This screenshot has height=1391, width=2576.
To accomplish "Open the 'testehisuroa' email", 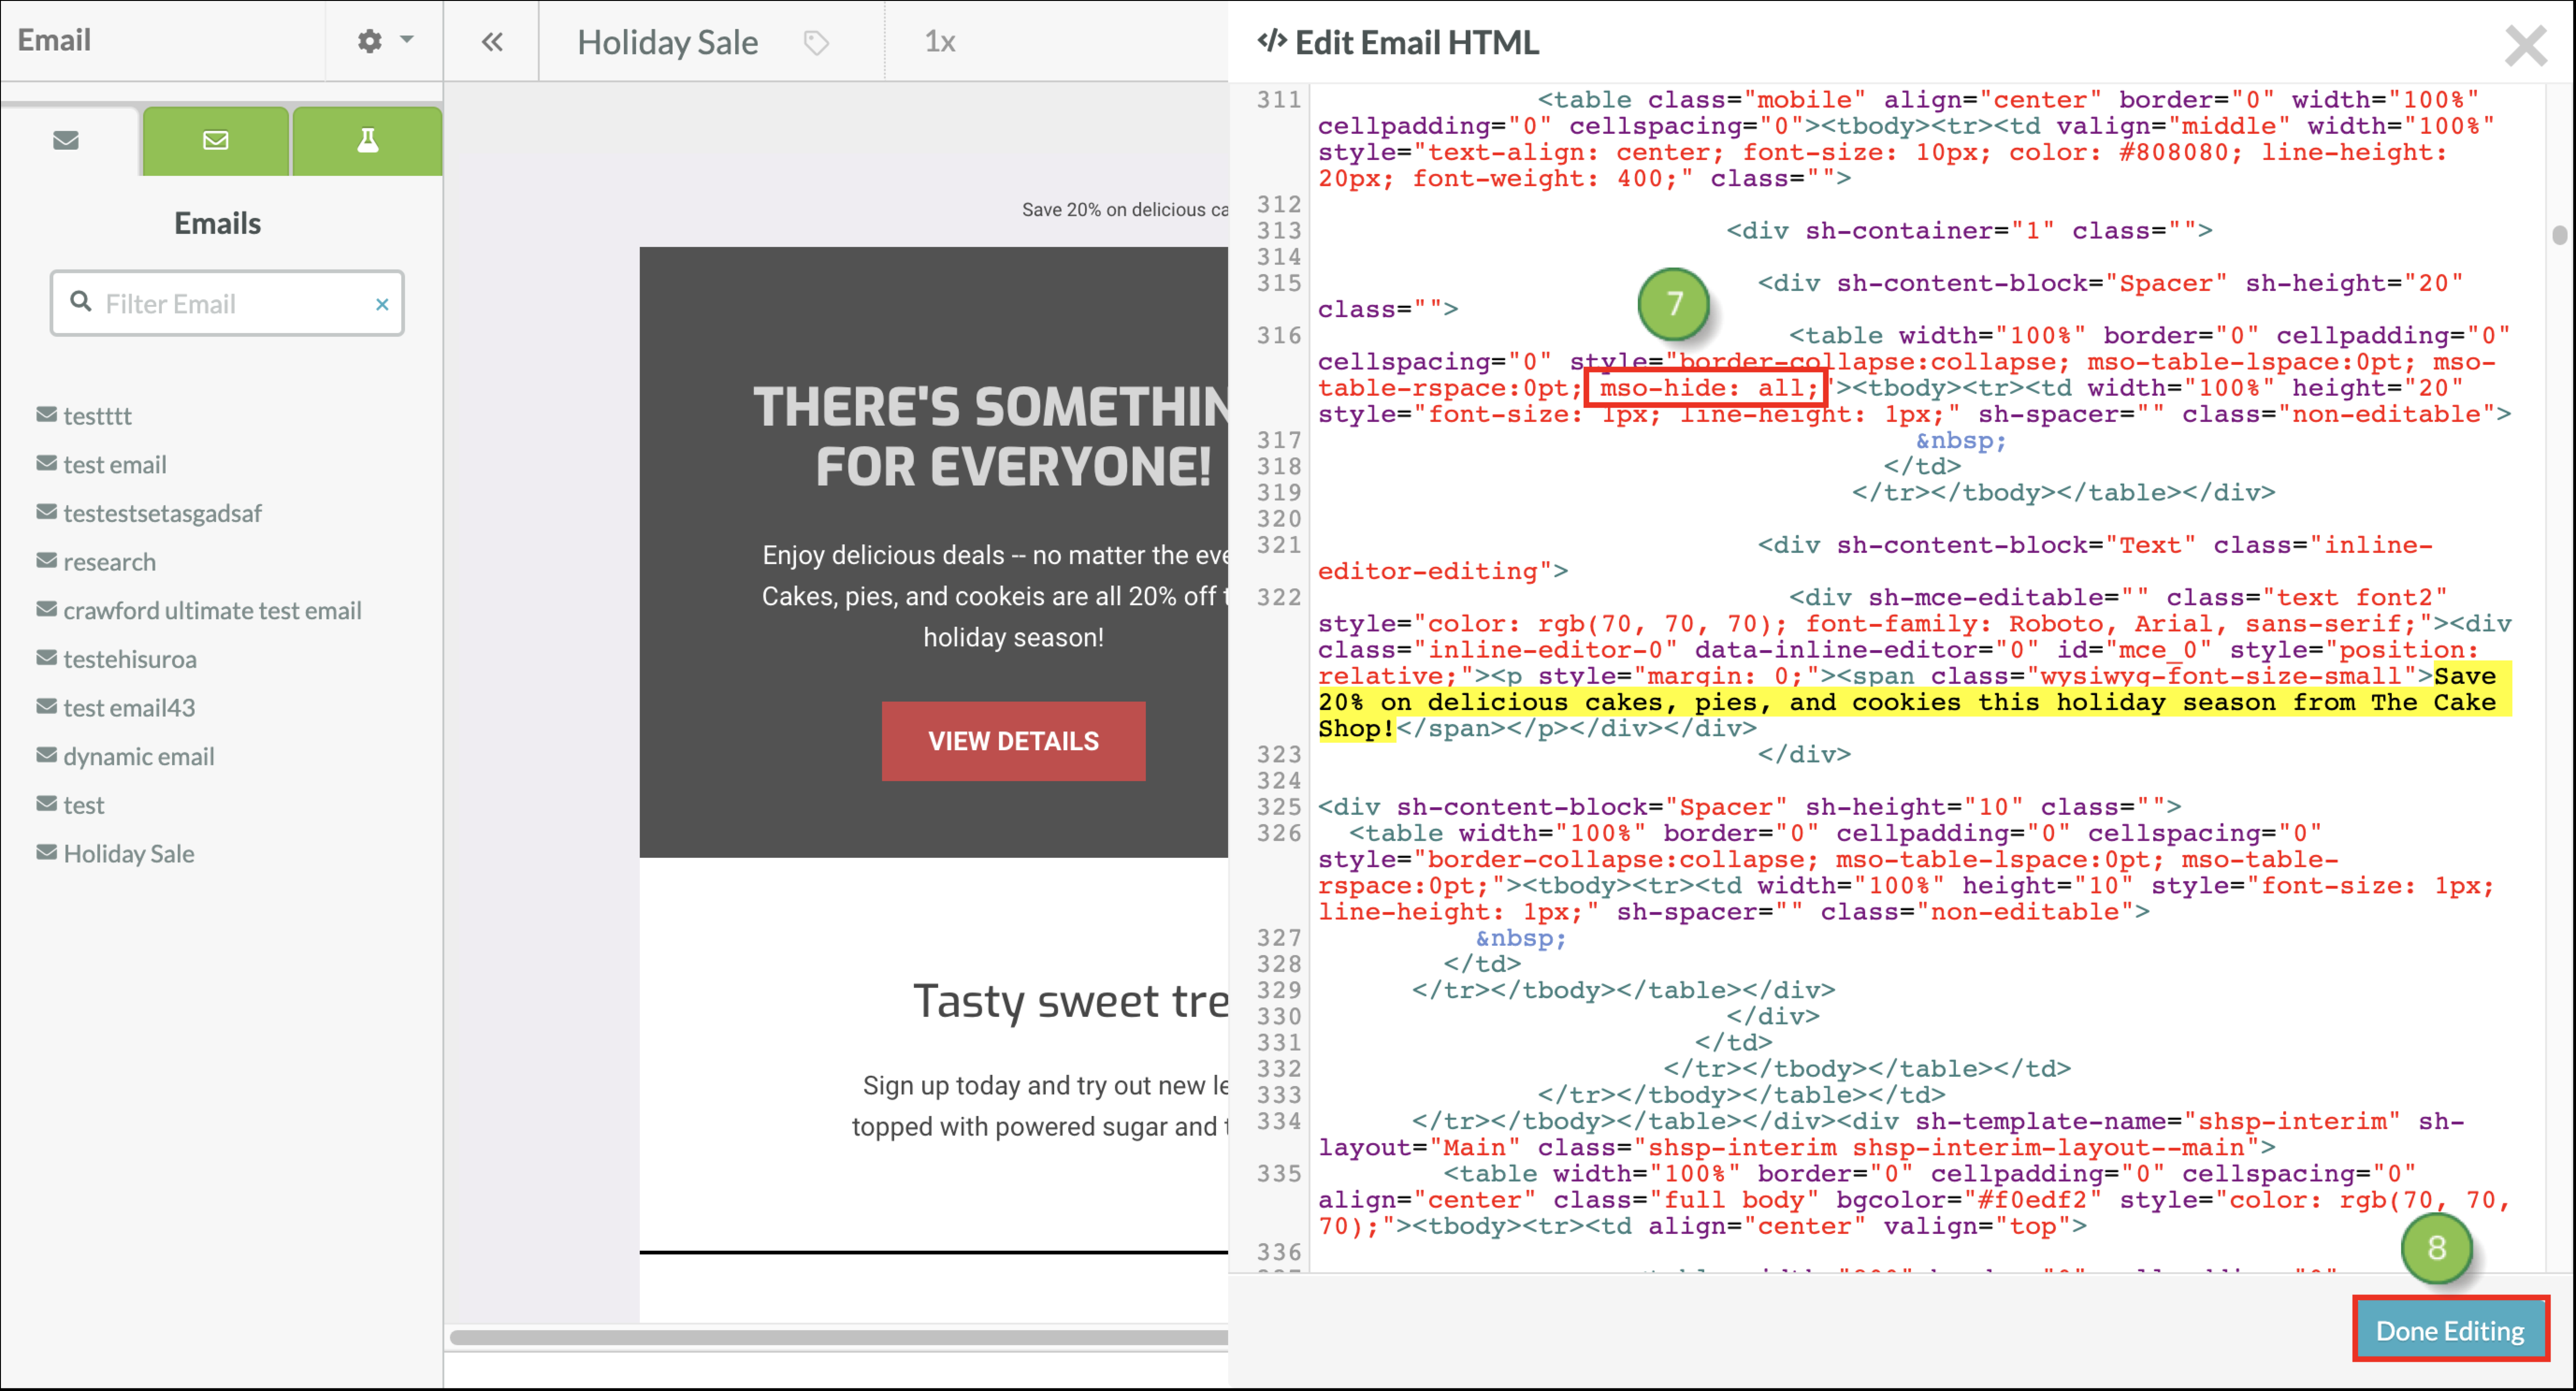I will tap(130, 659).
